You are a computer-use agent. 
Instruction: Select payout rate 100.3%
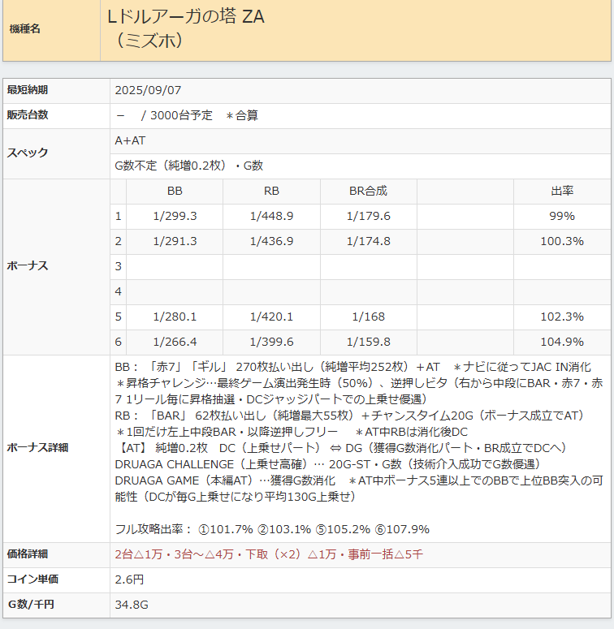[x=562, y=242]
